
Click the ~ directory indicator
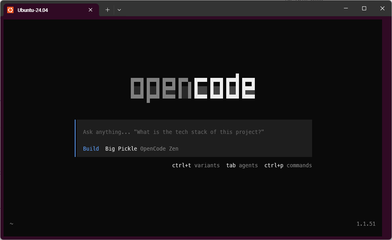[x=12, y=224]
